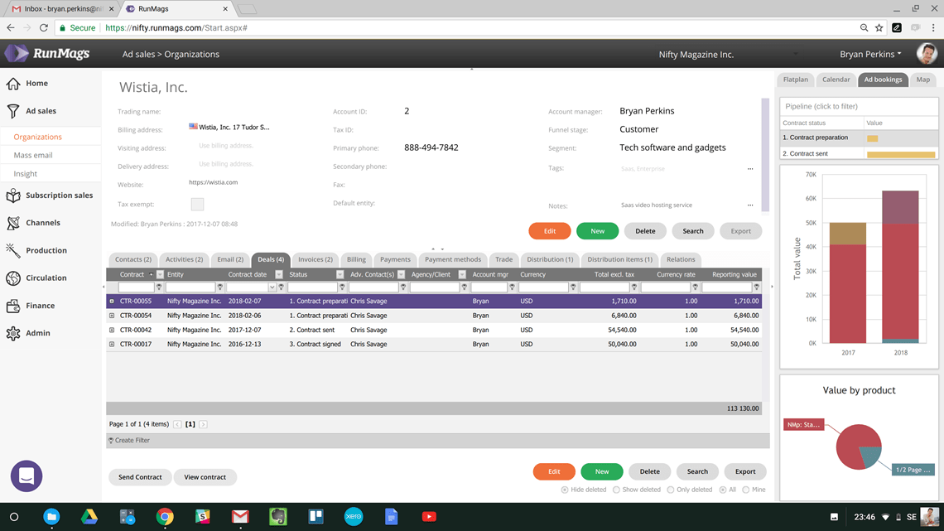Click the Channels sidebar icon

click(13, 223)
